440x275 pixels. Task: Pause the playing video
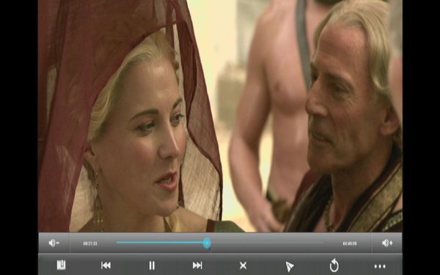click(x=152, y=265)
